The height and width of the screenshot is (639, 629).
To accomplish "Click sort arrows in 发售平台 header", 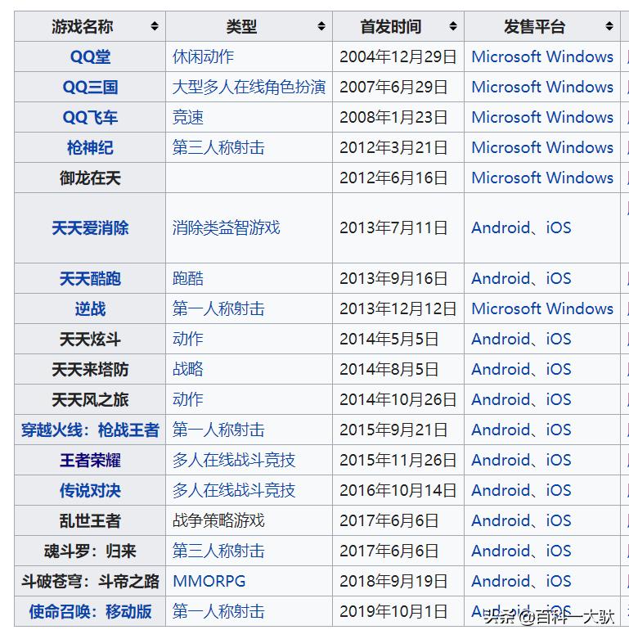I will (610, 27).
